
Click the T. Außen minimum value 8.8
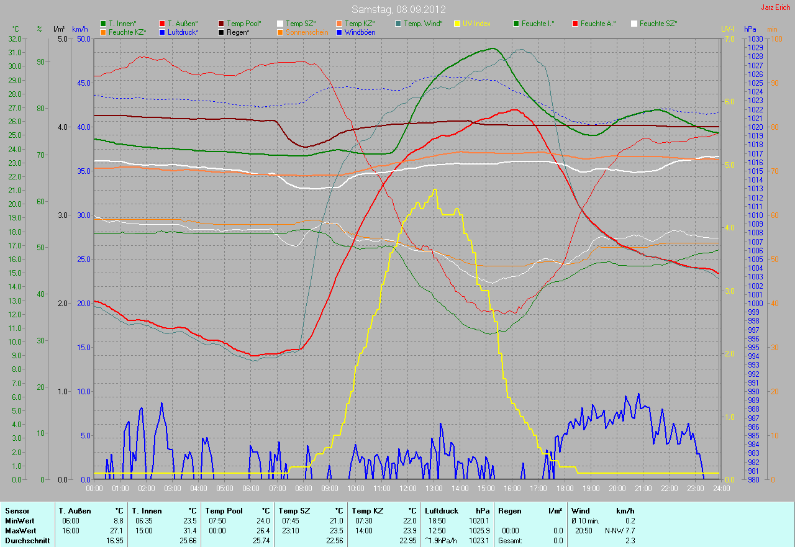[x=119, y=521]
